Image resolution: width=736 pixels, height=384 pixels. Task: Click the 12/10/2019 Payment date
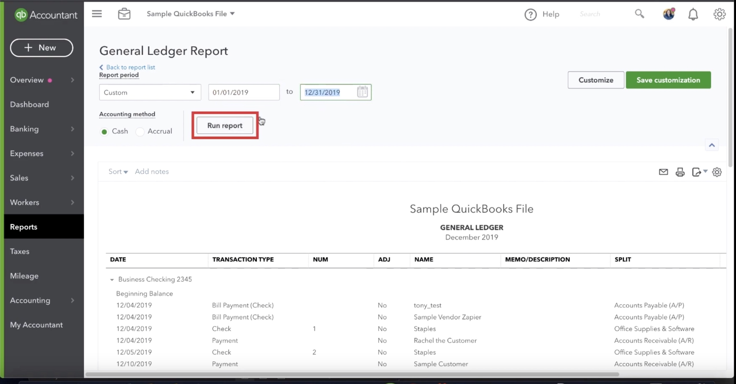[x=134, y=364]
